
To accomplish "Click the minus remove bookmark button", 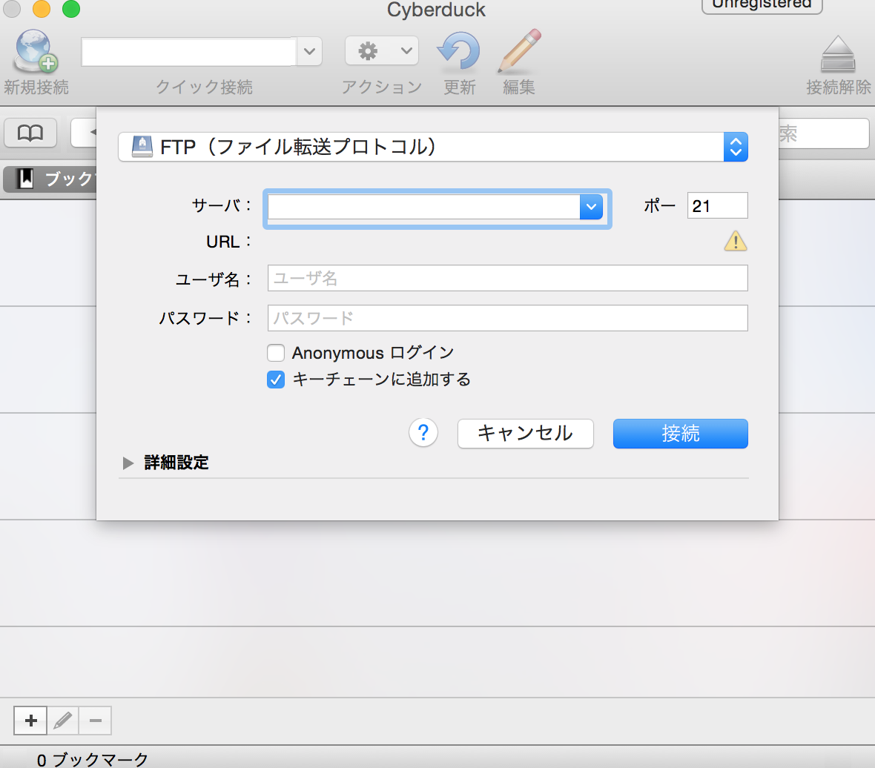I will click(x=96, y=721).
